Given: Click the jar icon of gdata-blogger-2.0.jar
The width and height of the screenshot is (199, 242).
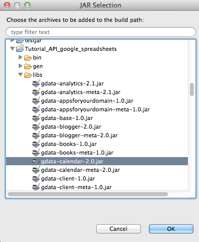Looking at the screenshot, I should pos(36,127).
